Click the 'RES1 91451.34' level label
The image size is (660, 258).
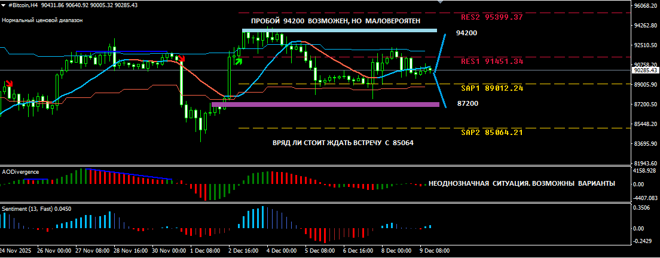point(491,62)
